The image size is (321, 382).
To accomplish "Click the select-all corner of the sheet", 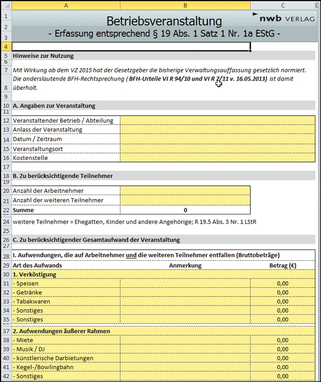I will 5,5.
